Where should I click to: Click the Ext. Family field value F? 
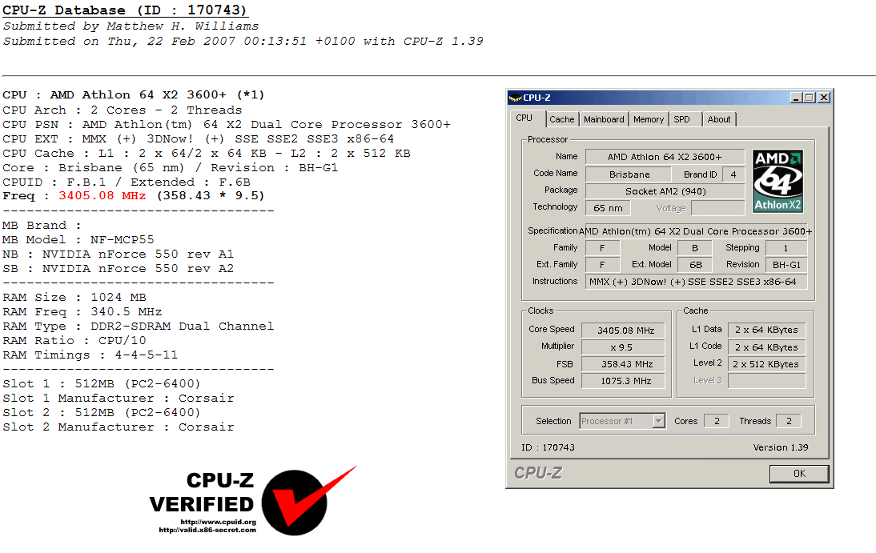[x=602, y=265]
